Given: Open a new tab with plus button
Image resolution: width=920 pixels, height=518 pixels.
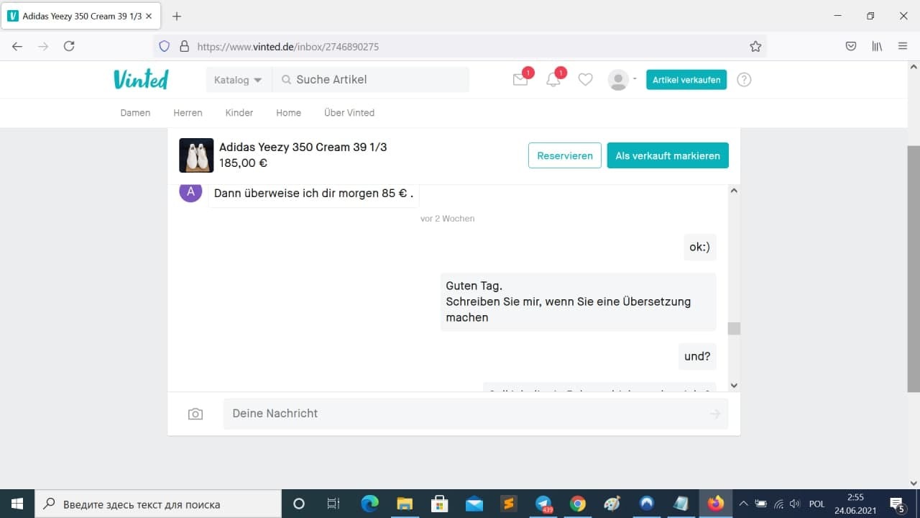Looking at the screenshot, I should click(177, 16).
